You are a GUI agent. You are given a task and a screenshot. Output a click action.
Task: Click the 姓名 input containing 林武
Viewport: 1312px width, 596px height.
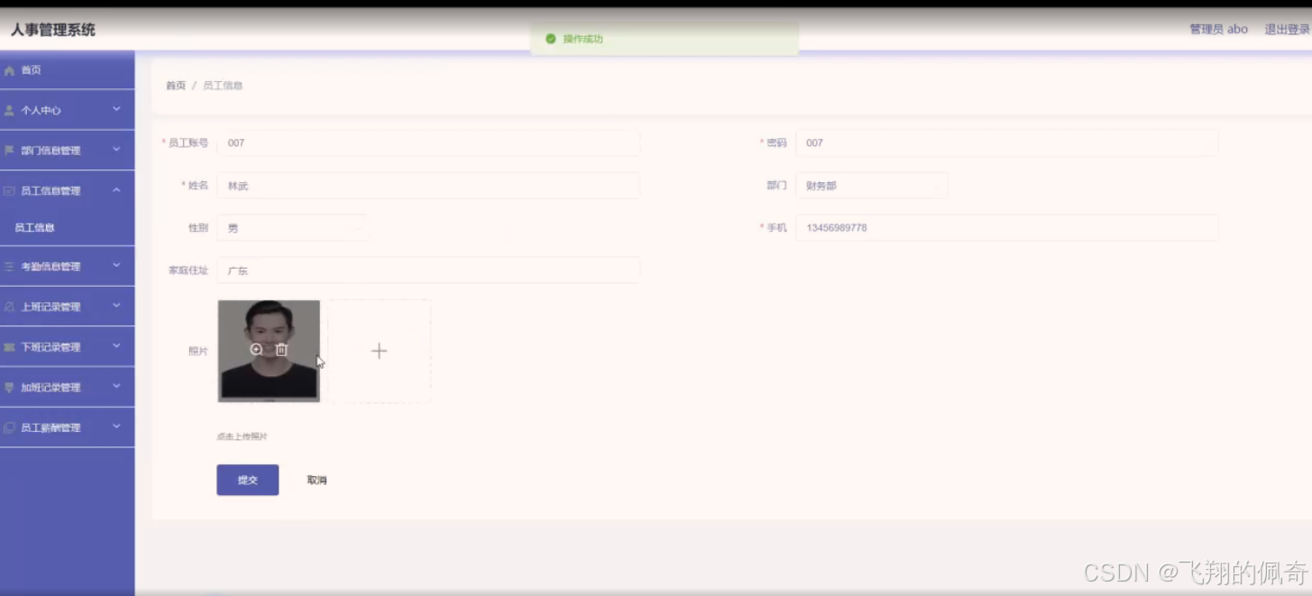tap(428, 186)
